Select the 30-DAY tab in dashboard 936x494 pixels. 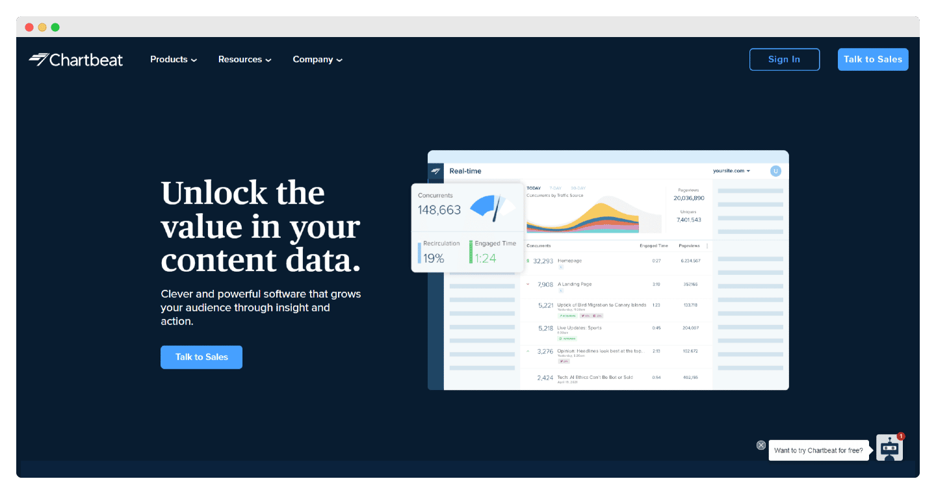click(x=578, y=188)
